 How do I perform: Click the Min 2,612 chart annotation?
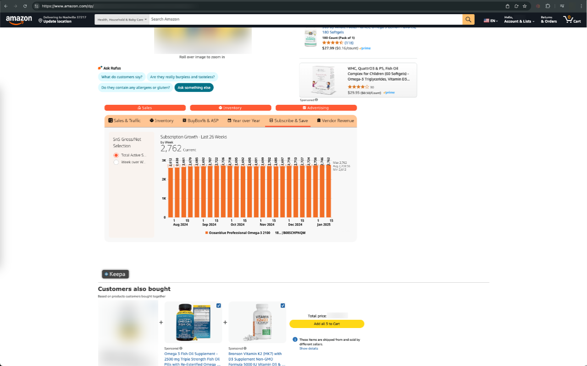(x=340, y=170)
